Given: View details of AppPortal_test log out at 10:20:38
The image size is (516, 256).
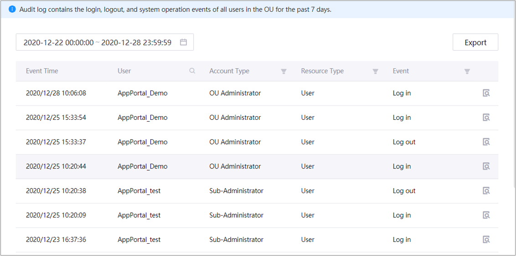Looking at the screenshot, I should pyautogui.click(x=486, y=191).
